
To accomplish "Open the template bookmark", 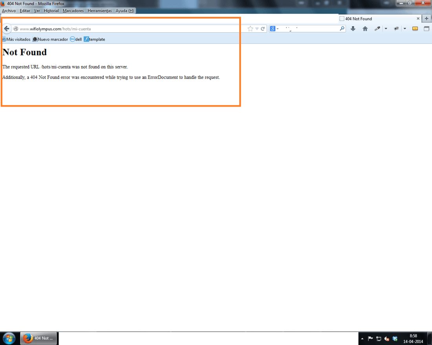I will click(95, 39).
